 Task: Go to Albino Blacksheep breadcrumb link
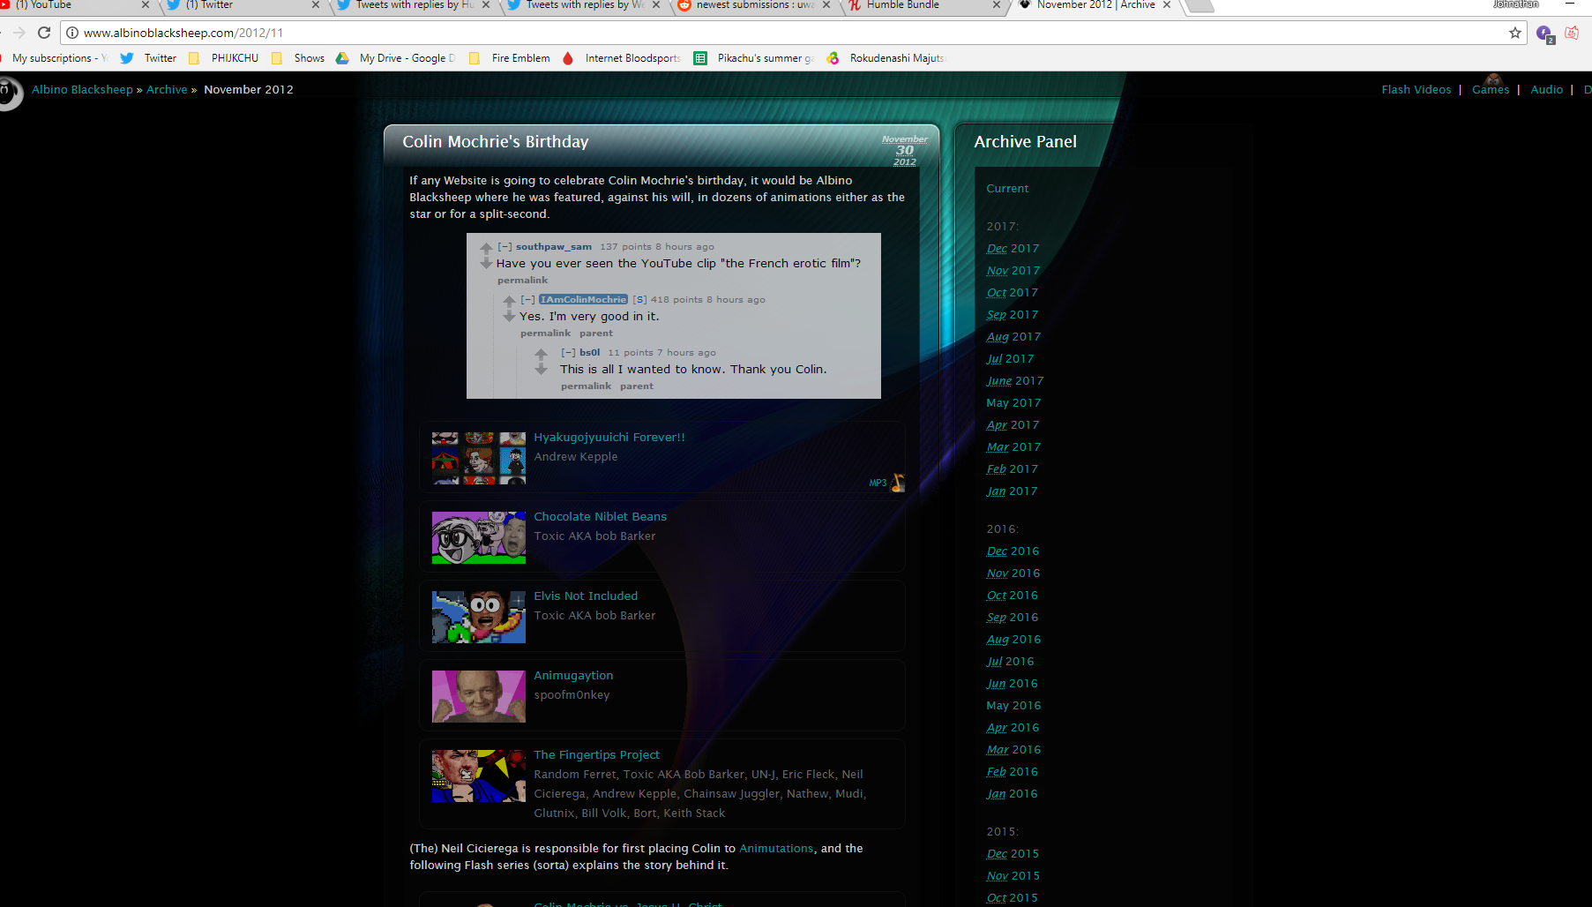tap(82, 89)
